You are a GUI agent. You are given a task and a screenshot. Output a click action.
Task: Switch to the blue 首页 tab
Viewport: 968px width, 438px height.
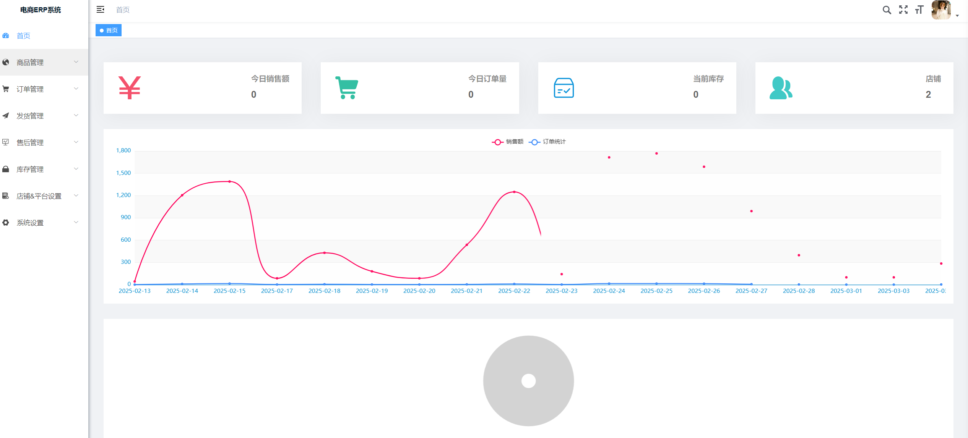click(x=109, y=30)
